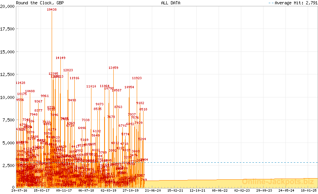Click the 02-03-19 x-axis date
This screenshot has height=194, width=318.
109,190
